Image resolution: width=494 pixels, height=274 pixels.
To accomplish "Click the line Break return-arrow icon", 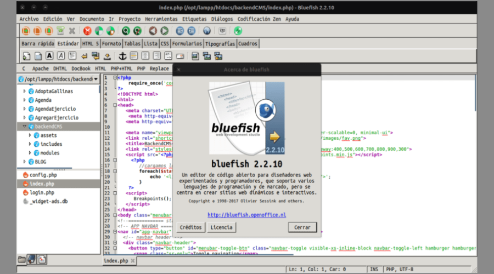I will [x=84, y=56].
